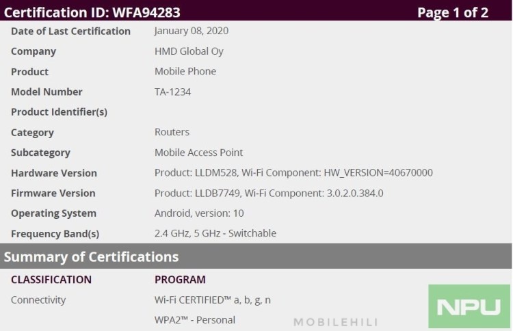
Task: Select the Date of Last Certification label
Action: point(70,31)
